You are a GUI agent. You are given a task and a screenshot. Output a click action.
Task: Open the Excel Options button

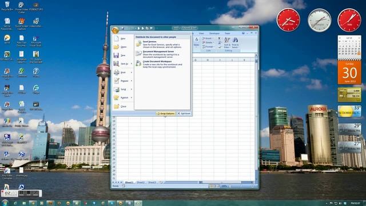pos(165,113)
